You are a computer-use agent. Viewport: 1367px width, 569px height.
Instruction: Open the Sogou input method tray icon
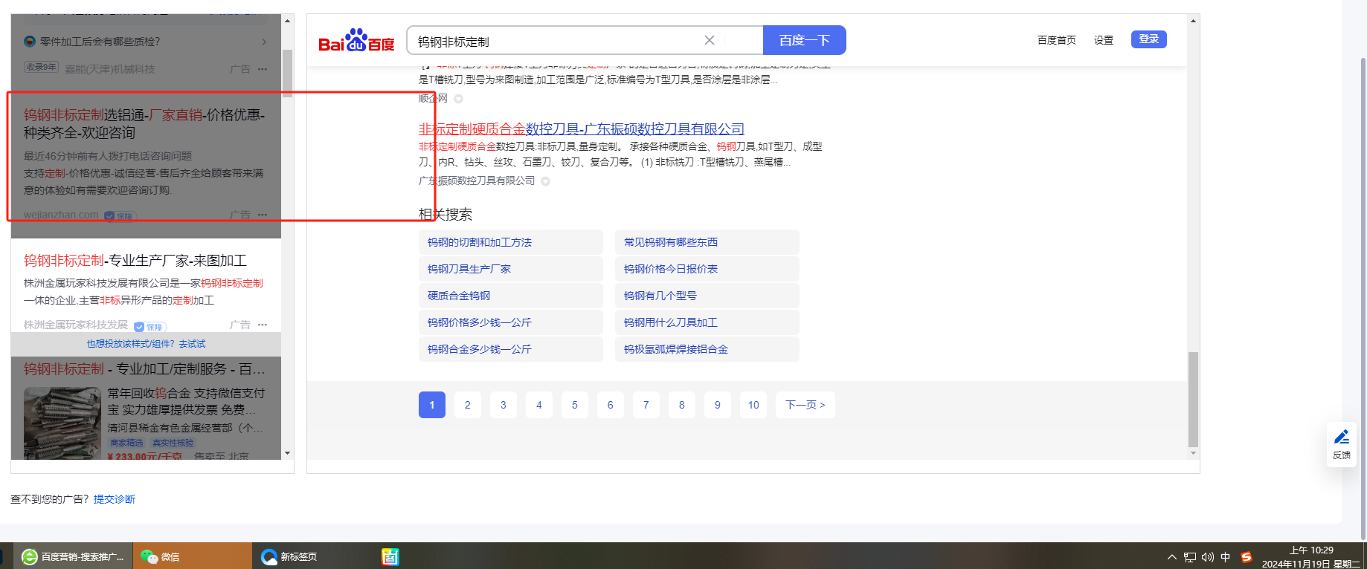click(x=1247, y=557)
